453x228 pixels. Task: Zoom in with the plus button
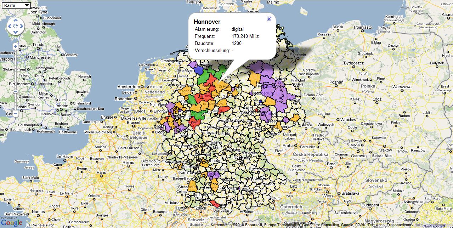[15, 46]
